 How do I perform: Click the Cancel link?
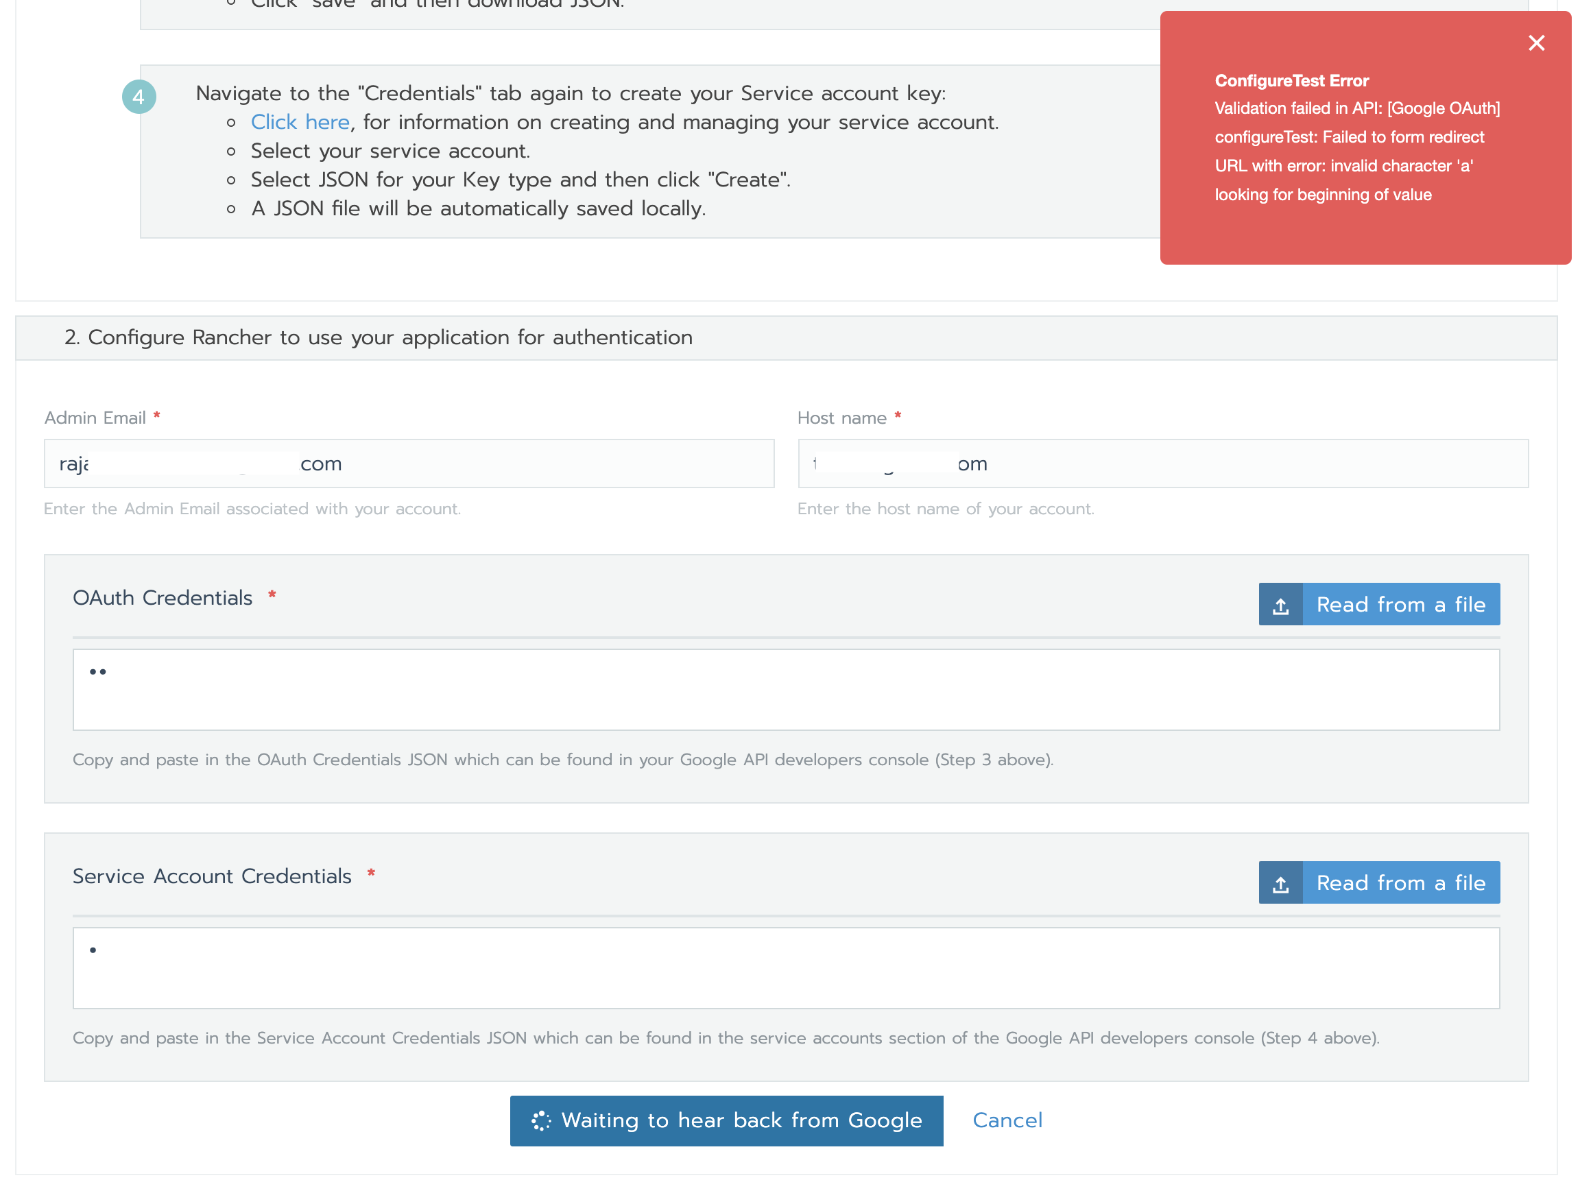click(x=1007, y=1120)
